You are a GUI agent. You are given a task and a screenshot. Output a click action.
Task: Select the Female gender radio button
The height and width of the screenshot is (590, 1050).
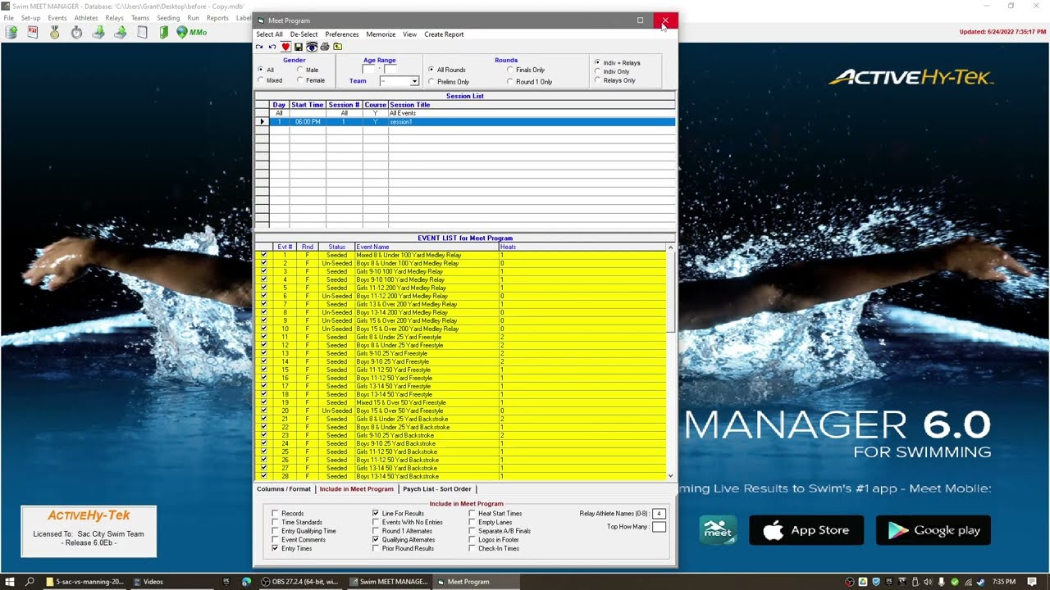point(300,80)
